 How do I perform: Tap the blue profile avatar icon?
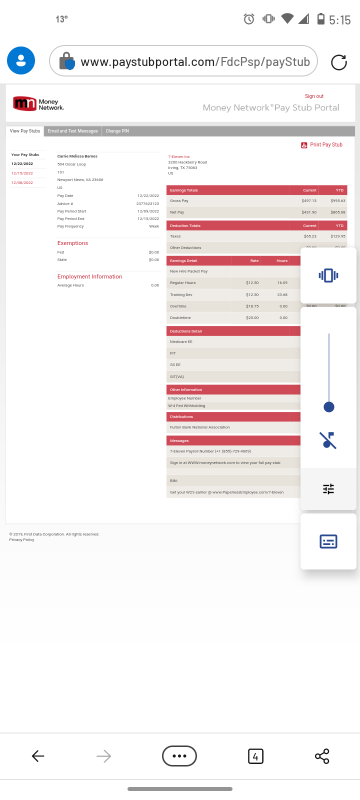(21, 60)
